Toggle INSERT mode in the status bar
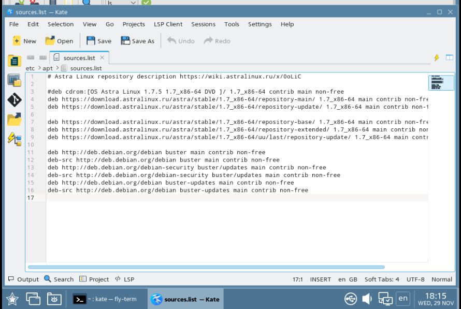The image size is (461, 309). click(x=320, y=279)
